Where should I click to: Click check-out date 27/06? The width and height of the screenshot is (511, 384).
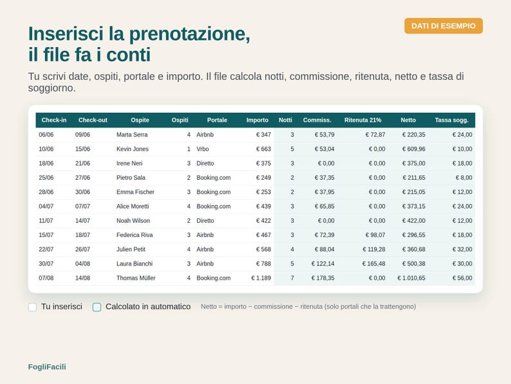82,177
